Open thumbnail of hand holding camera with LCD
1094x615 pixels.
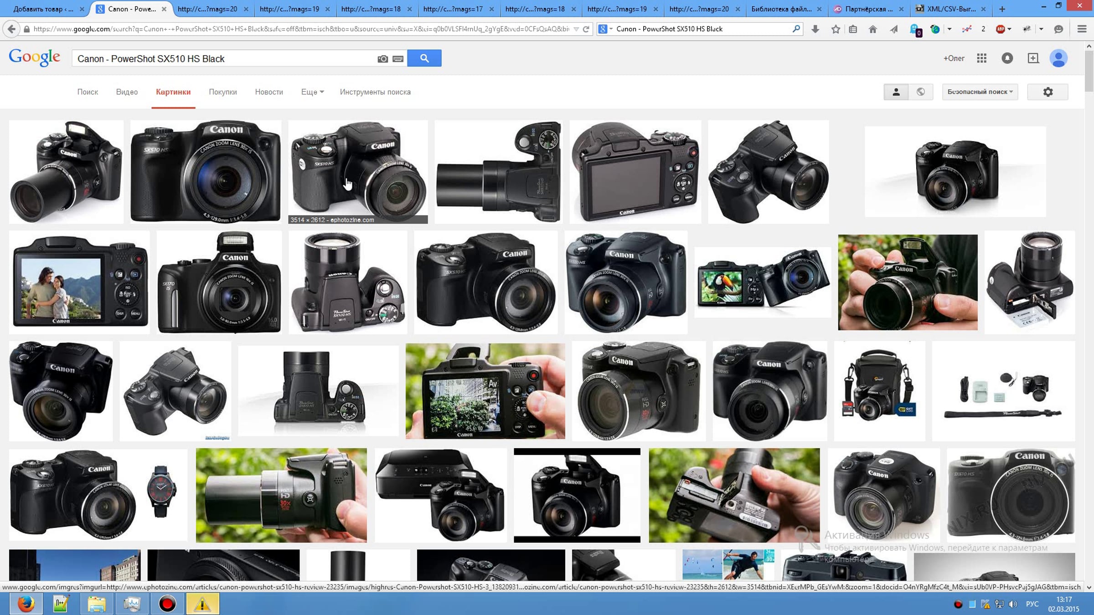point(485,391)
